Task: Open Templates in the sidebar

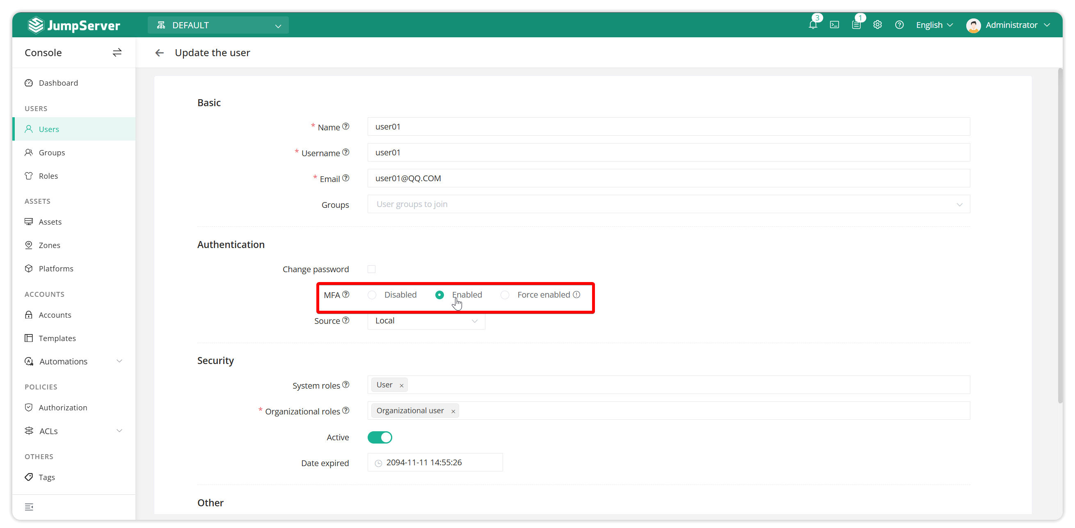Action: click(x=74, y=338)
